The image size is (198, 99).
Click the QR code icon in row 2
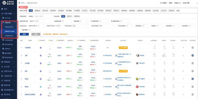coord(116,56)
